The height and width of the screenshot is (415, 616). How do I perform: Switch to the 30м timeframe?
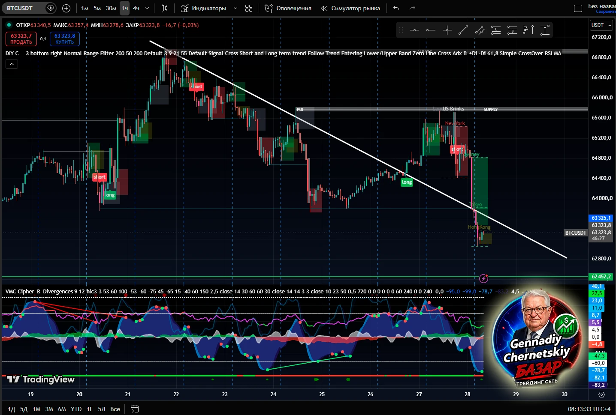[111, 8]
